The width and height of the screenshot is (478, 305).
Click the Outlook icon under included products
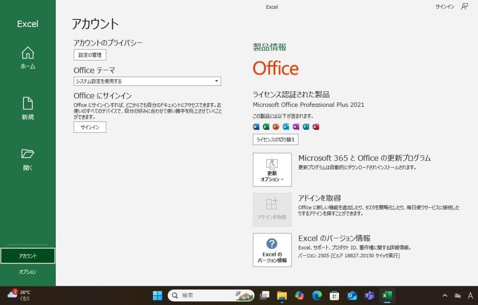click(x=285, y=127)
